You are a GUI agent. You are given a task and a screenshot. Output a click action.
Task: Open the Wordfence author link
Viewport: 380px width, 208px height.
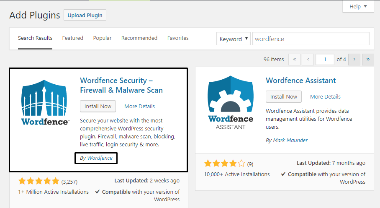(100, 158)
